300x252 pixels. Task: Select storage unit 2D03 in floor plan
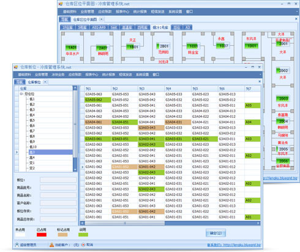[283, 99]
